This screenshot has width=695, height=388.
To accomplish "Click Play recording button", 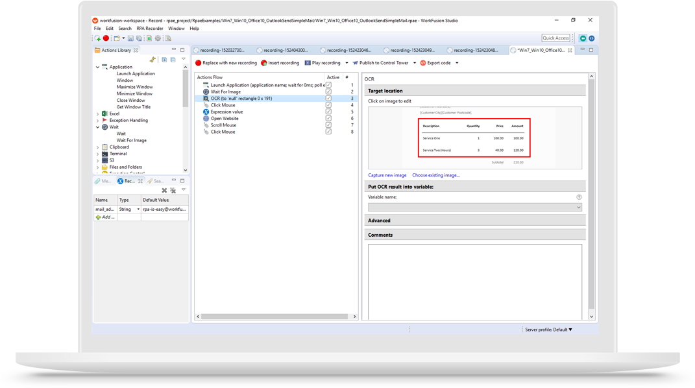I will point(323,63).
